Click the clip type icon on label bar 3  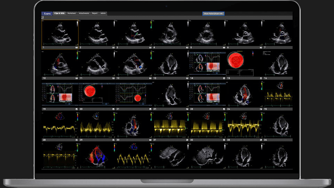(150, 48)
